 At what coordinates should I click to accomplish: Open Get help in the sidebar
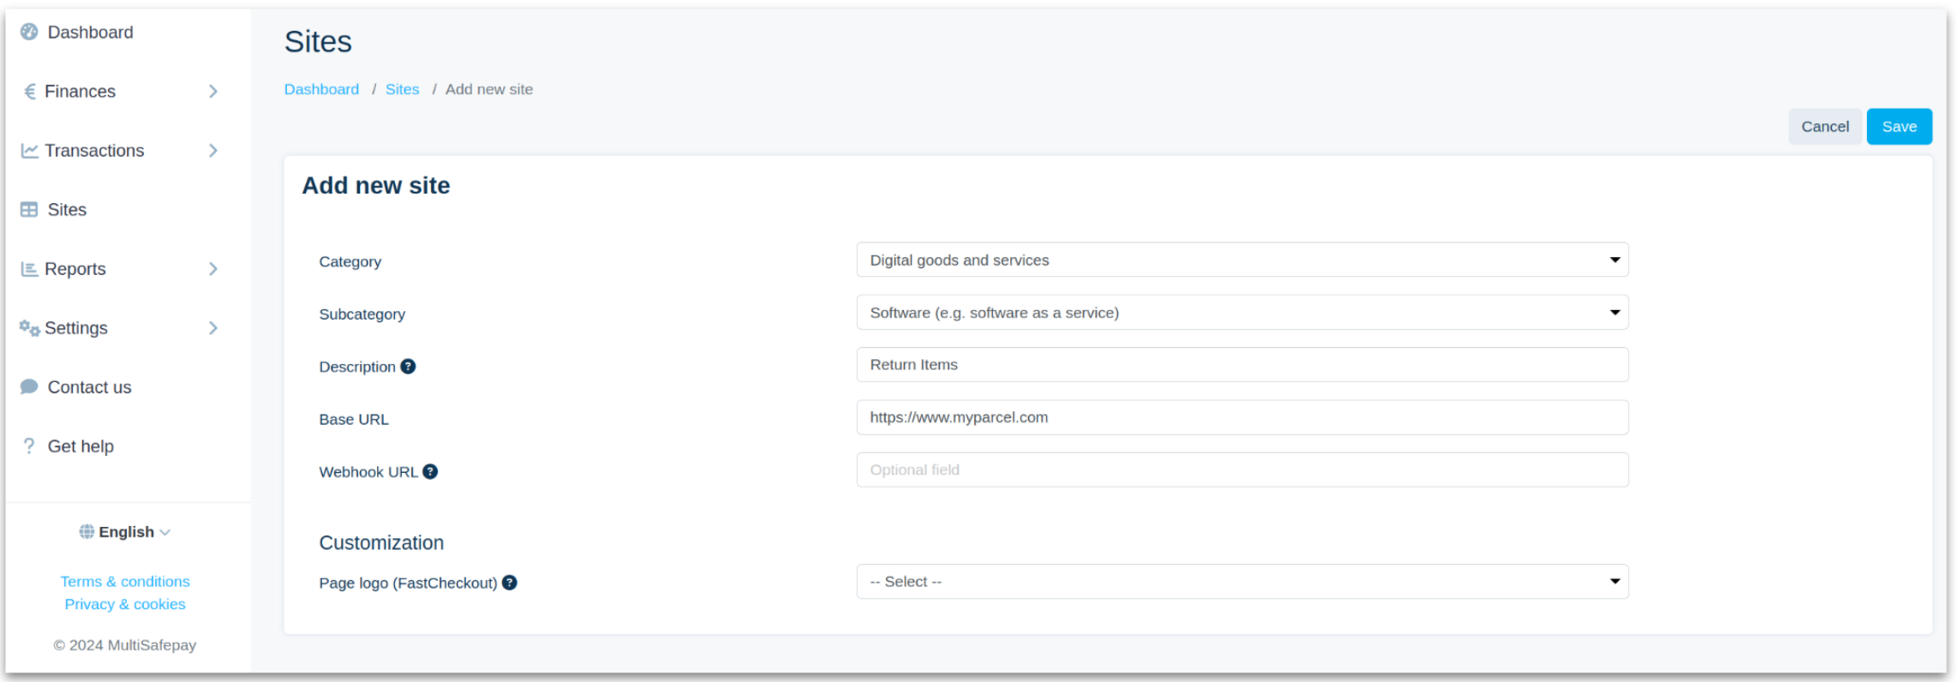(81, 446)
